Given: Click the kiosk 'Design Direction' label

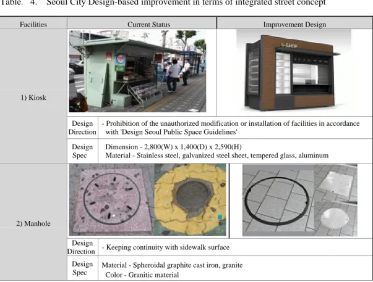Looking at the screenshot, I should [82, 128].
